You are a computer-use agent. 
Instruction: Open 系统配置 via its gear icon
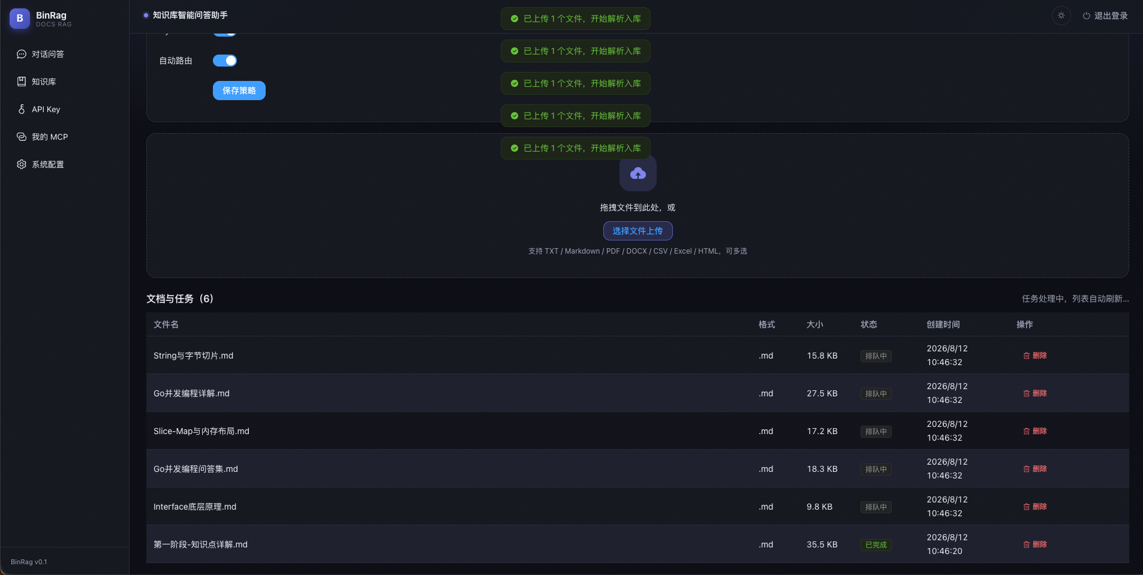coord(22,164)
